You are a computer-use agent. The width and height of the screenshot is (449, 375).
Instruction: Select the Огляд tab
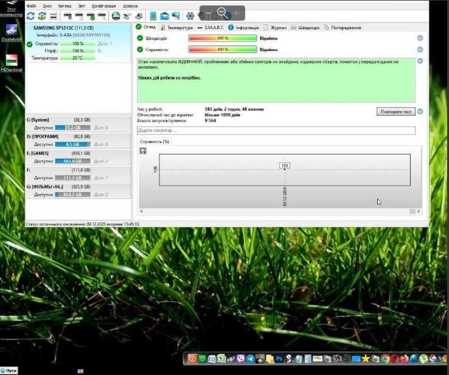tap(146, 27)
